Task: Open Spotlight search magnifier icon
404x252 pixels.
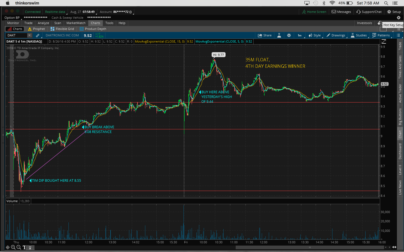Action: click(x=386, y=3)
